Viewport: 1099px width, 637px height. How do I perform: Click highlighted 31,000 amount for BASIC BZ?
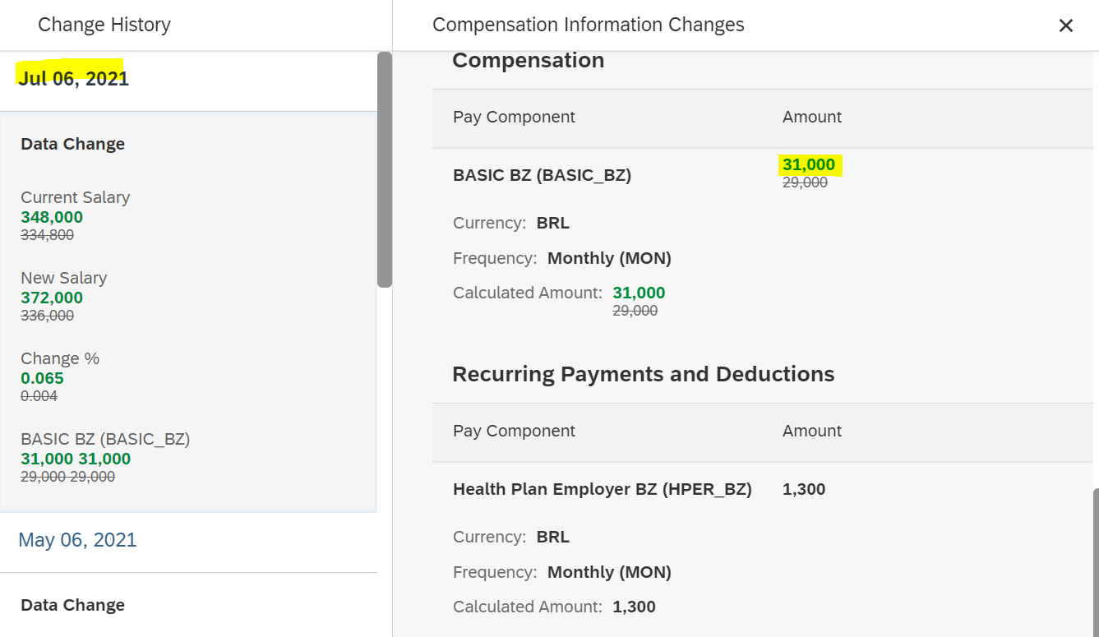click(x=809, y=165)
